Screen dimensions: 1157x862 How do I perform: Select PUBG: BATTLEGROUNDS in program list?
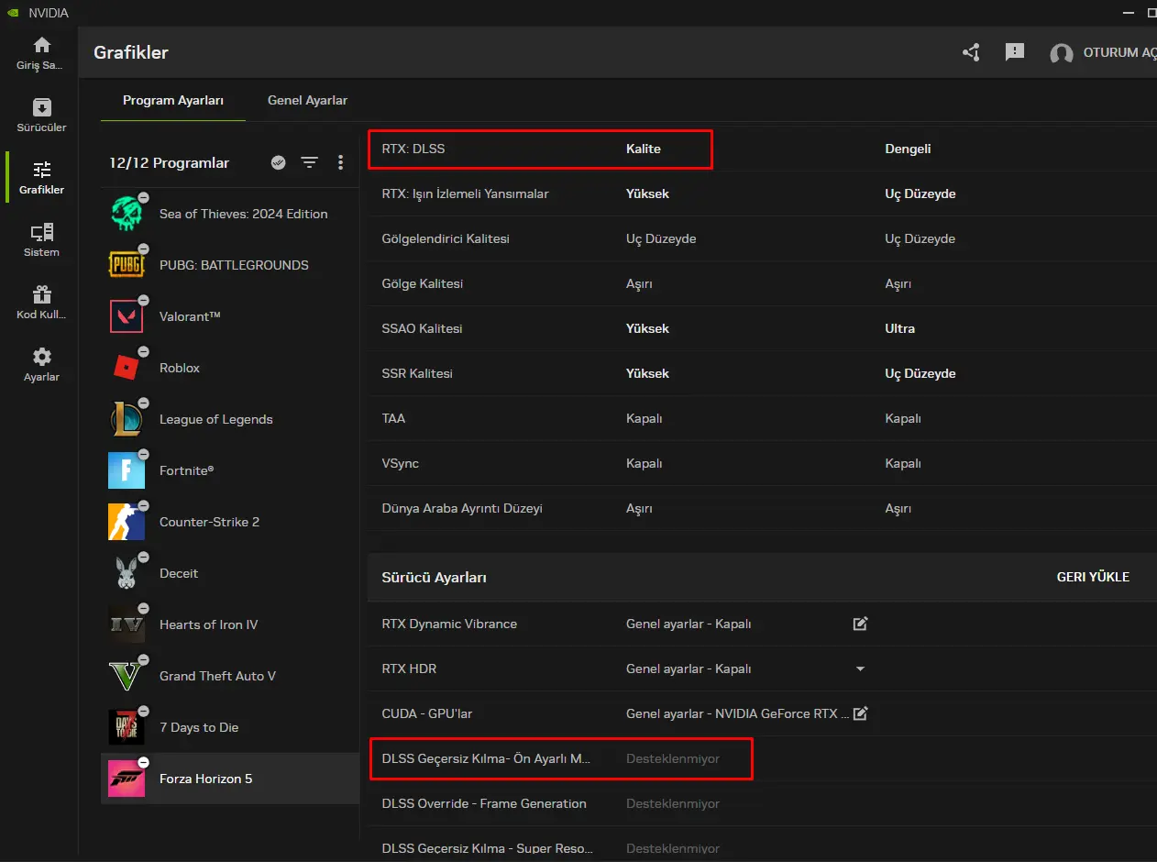[x=230, y=265]
